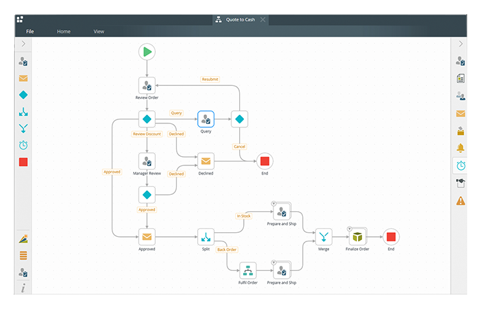This screenshot has height=309, width=481.
Task: Select the upper Prepare and Ship node
Action: [x=282, y=212]
